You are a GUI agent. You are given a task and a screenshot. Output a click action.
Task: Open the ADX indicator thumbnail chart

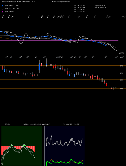point(65,146)
